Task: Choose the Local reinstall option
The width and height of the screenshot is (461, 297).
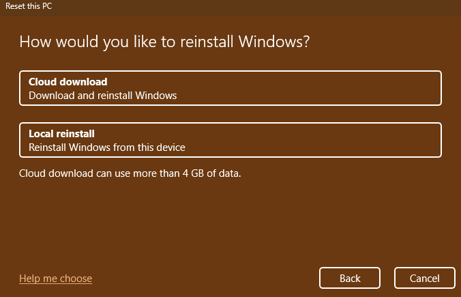Action: [x=230, y=140]
